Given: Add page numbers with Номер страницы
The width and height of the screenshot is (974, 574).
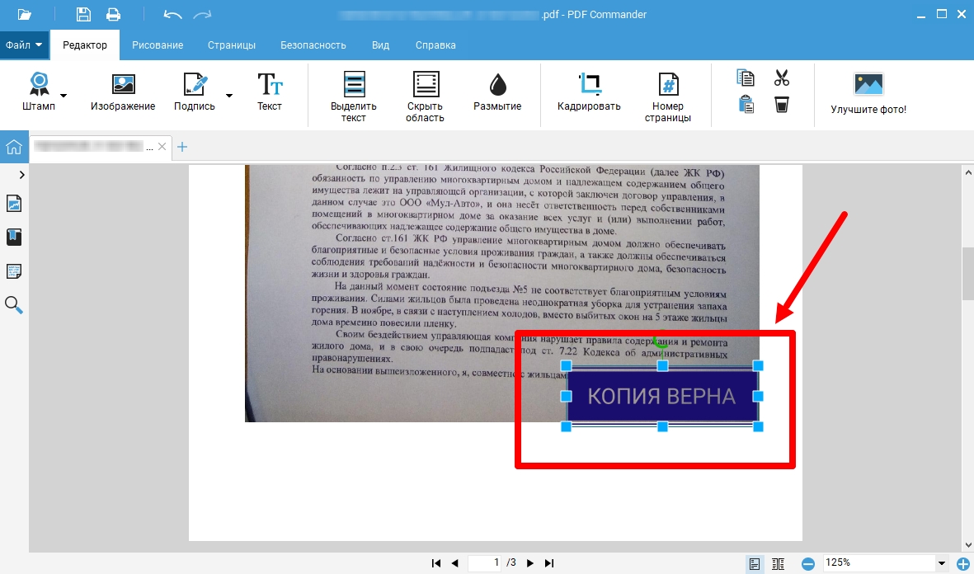Looking at the screenshot, I should click(667, 95).
